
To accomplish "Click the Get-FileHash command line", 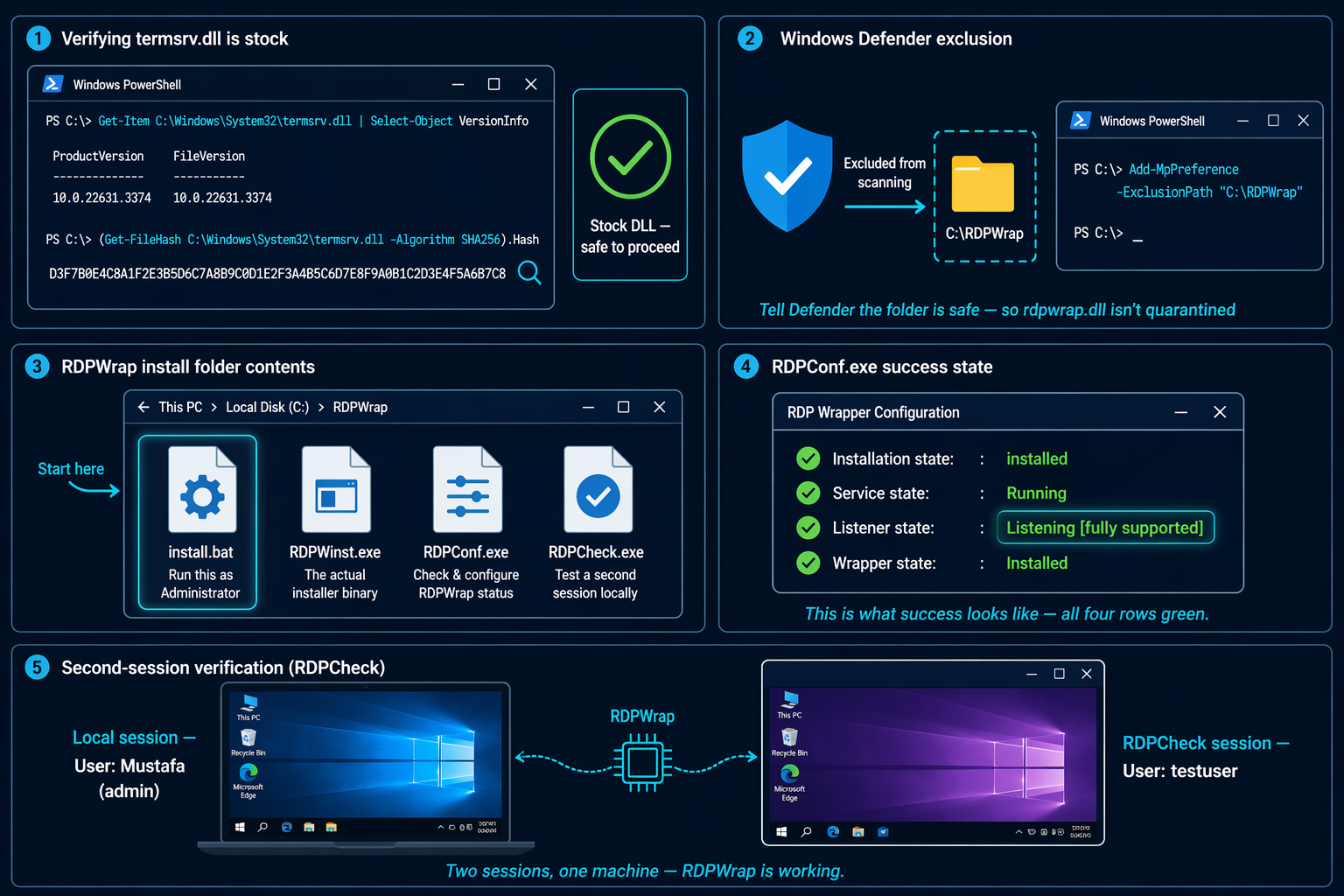I will [x=292, y=239].
